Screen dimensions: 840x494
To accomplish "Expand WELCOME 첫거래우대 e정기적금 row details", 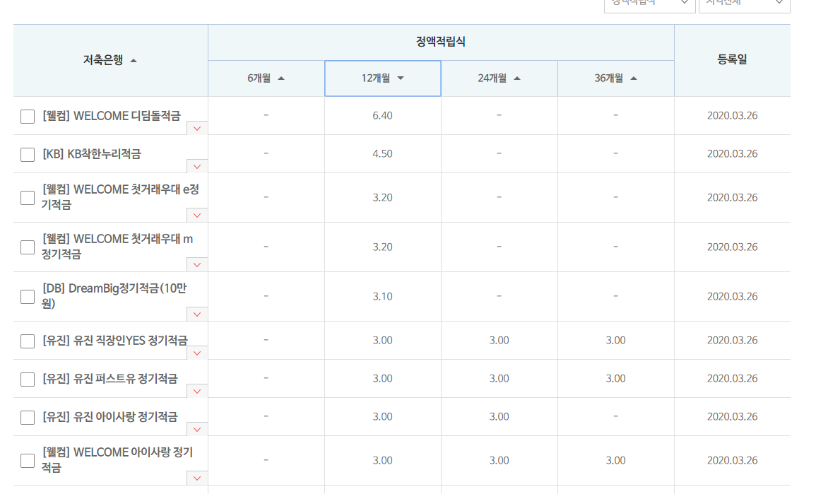I will pos(197,216).
